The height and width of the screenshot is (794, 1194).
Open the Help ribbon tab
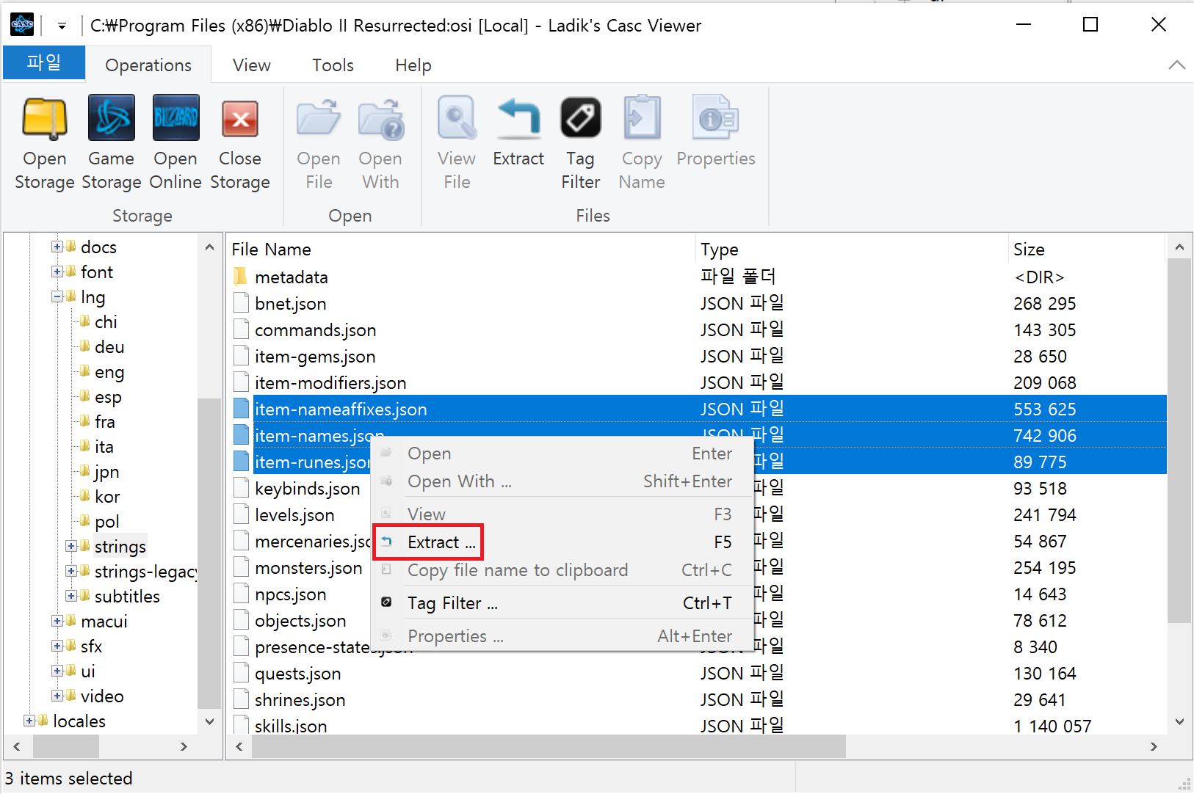[x=413, y=65]
